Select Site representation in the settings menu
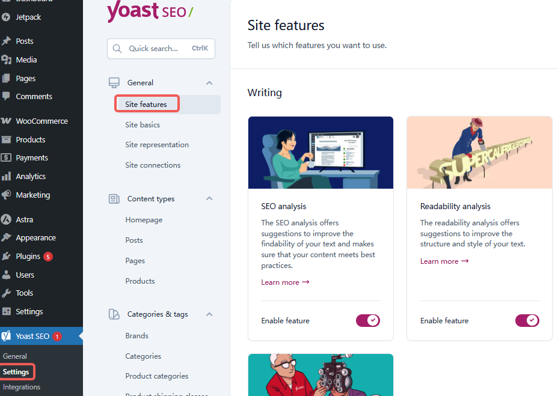 tap(156, 144)
